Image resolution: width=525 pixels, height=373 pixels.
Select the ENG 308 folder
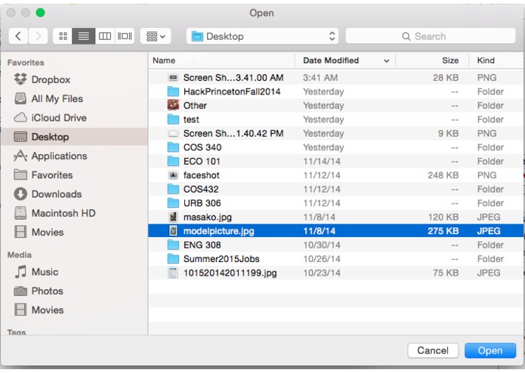pos(336,245)
